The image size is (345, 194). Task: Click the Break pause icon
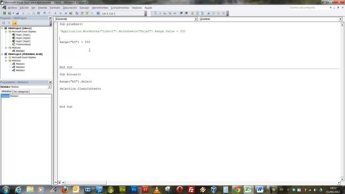(x=61, y=13)
